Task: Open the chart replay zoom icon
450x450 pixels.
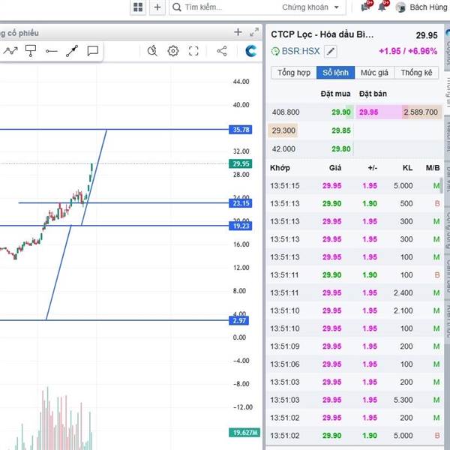Action: (152, 51)
